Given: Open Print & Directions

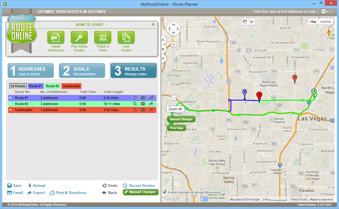Looking at the screenshot, I should point(68,193).
